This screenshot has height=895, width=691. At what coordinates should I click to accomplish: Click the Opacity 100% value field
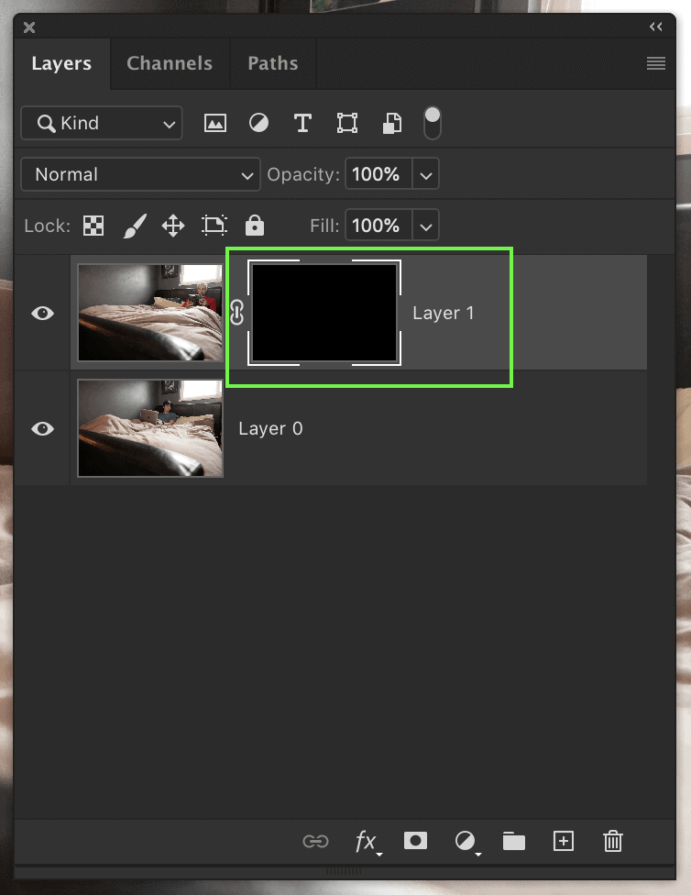click(x=378, y=174)
